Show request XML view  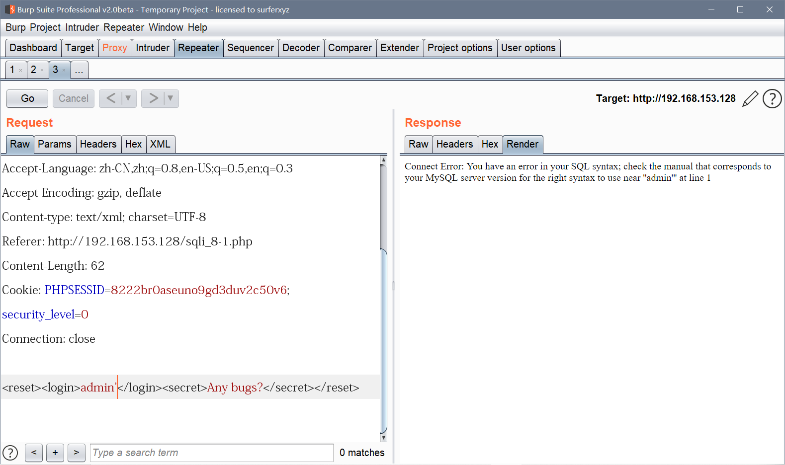[160, 144]
